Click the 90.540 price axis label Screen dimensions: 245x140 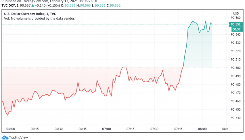(236, 34)
